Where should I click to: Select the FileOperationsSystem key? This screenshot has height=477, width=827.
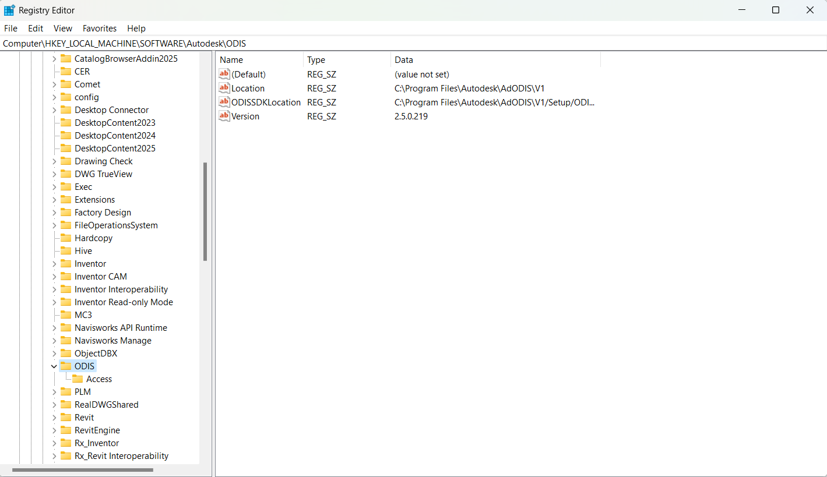pyautogui.click(x=116, y=225)
